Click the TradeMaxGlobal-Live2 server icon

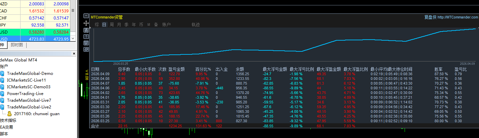pyautogui.click(x=3, y=107)
